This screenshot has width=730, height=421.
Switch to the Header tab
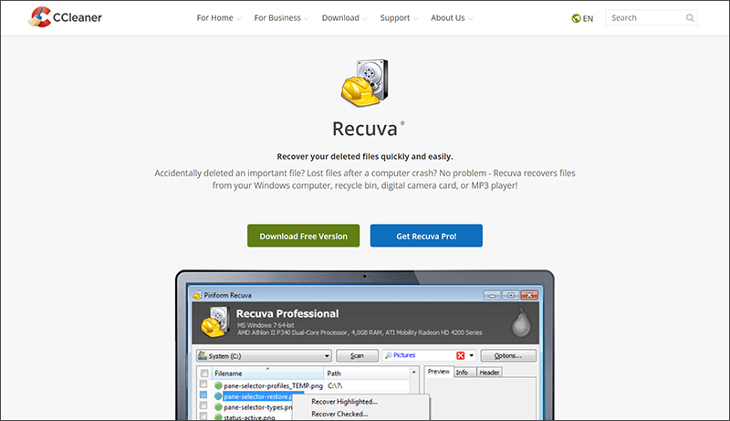(489, 372)
